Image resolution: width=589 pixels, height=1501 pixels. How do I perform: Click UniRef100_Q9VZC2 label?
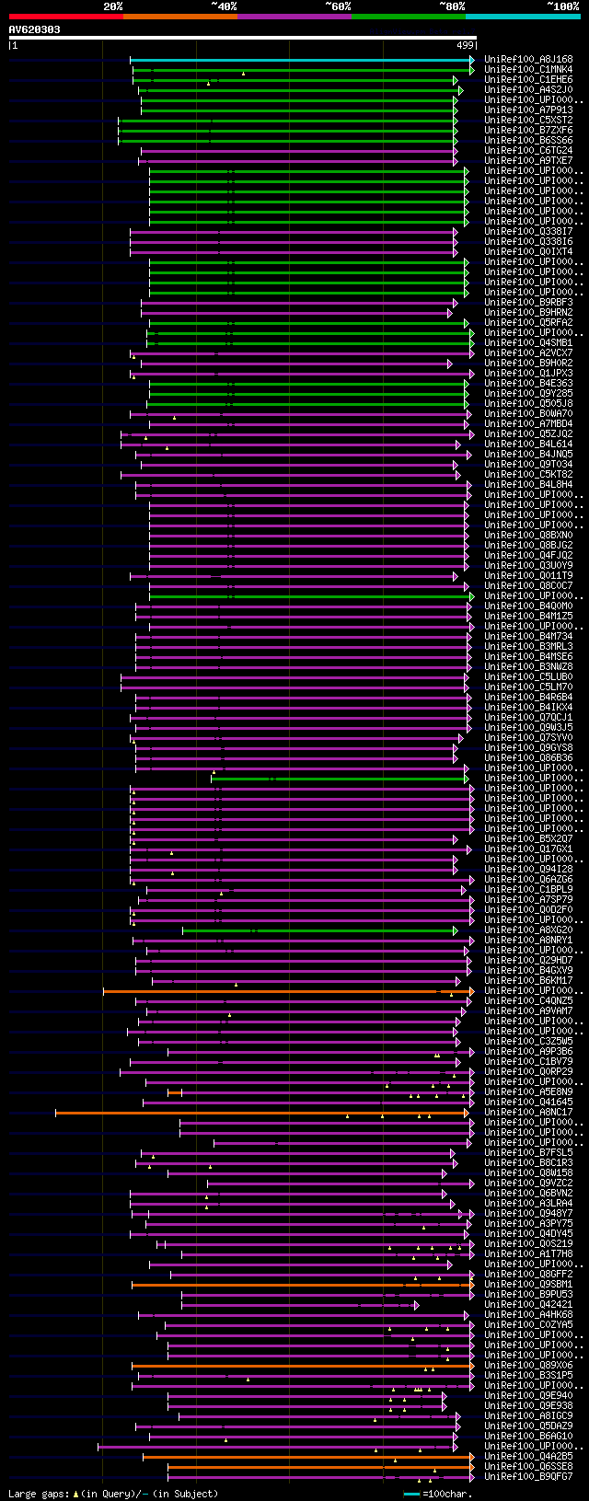[x=528, y=1183]
